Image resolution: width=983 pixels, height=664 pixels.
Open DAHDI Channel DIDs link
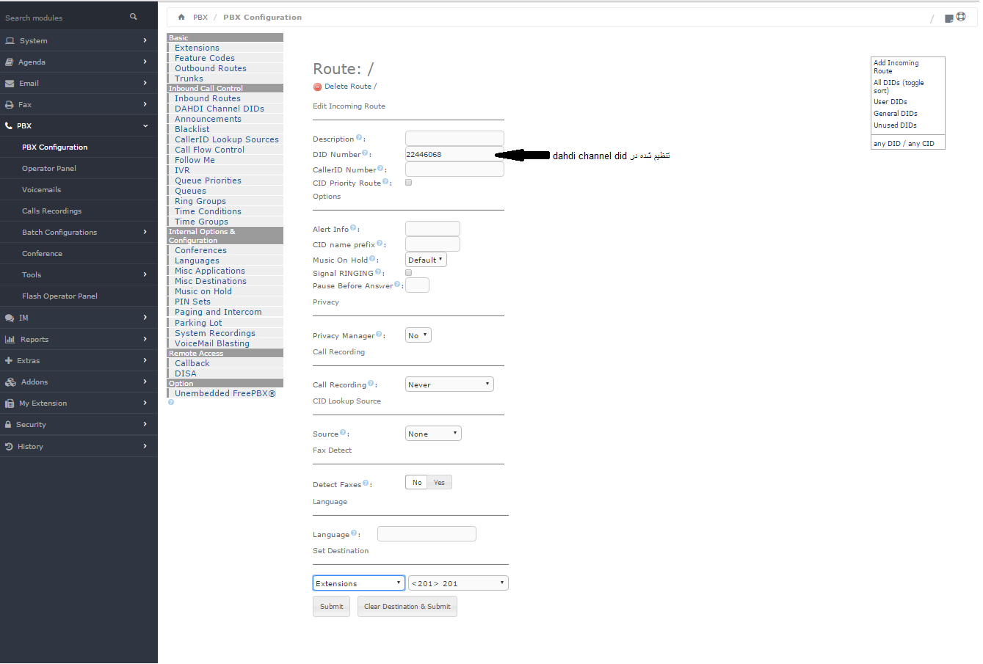(220, 109)
